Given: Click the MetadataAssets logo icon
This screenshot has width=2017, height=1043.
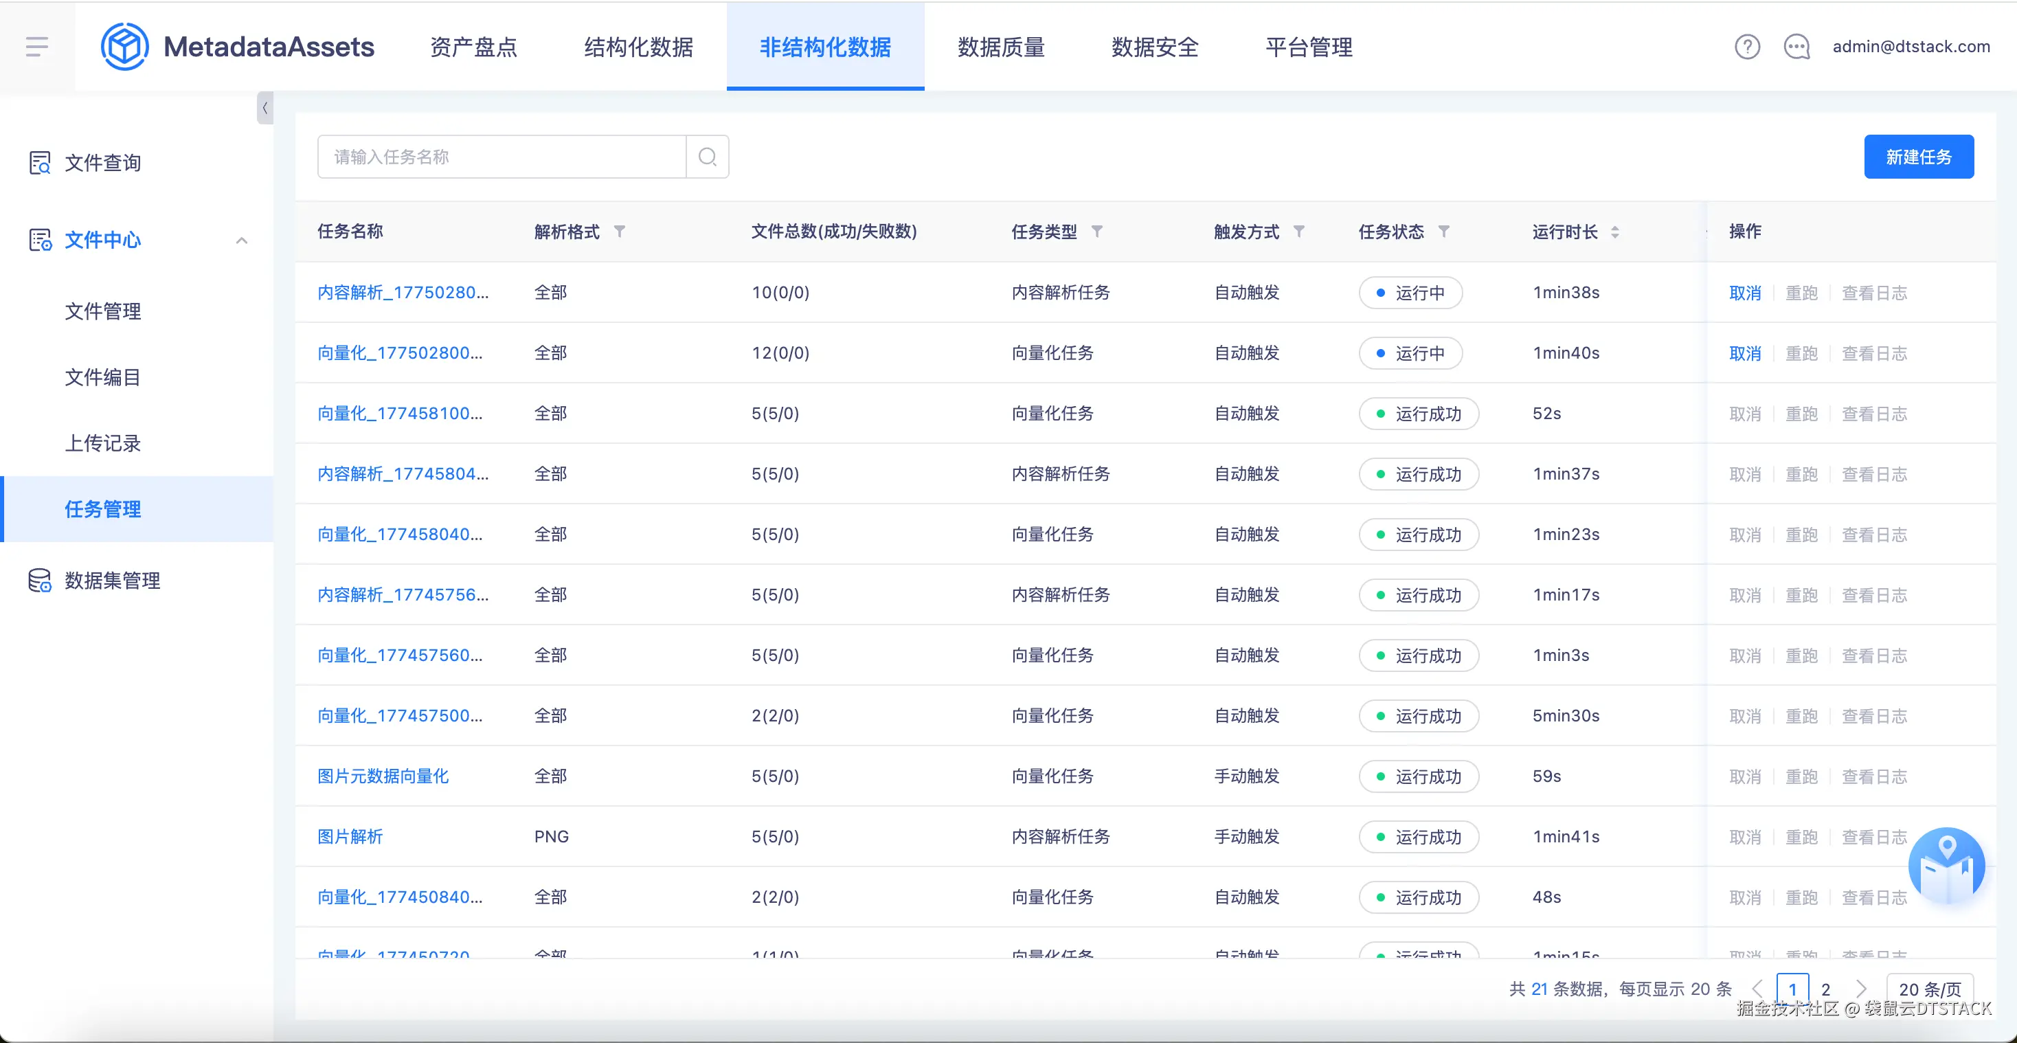Looking at the screenshot, I should click(124, 47).
